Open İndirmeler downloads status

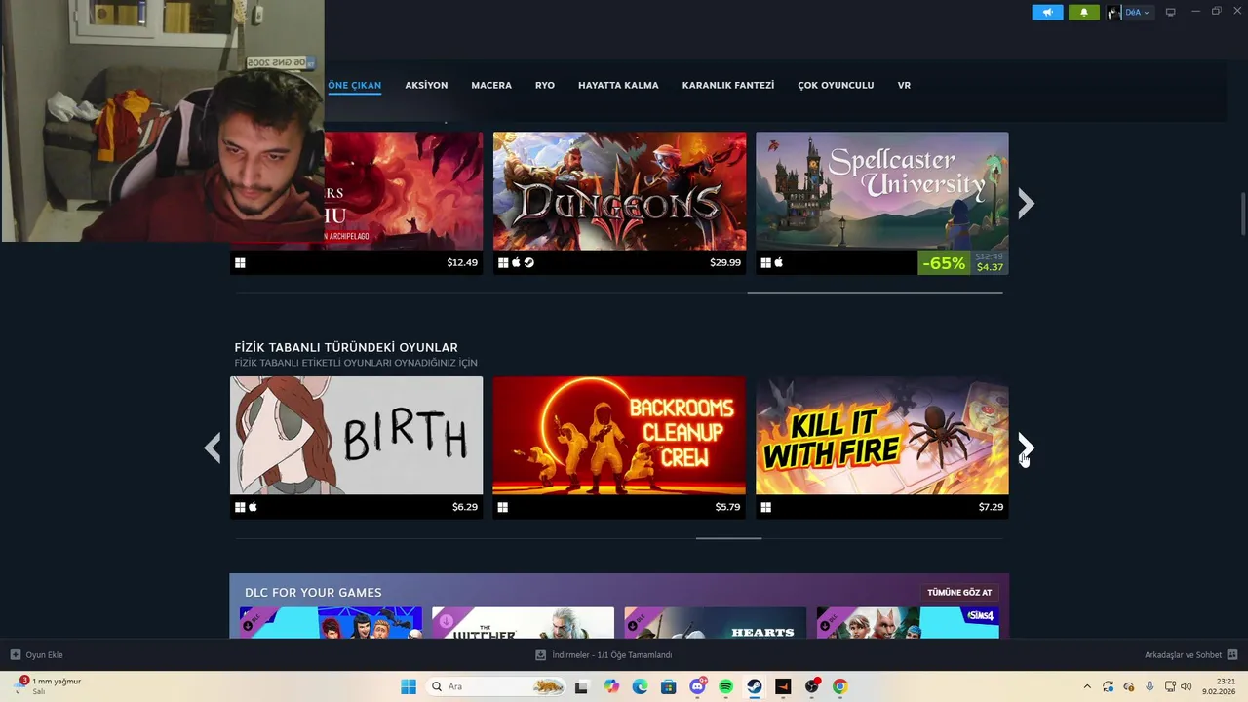[x=604, y=655]
